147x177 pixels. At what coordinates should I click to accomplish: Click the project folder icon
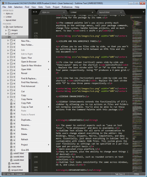(x=9, y=34)
